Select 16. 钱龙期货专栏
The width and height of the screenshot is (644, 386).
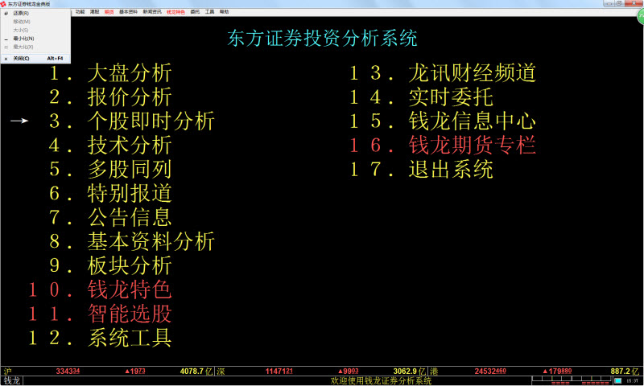(x=443, y=146)
